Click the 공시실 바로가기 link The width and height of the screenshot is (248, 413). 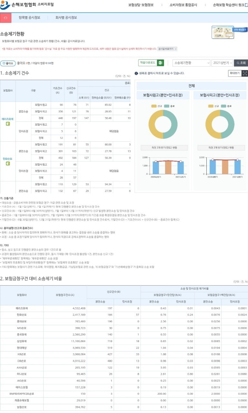(x=167, y=49)
